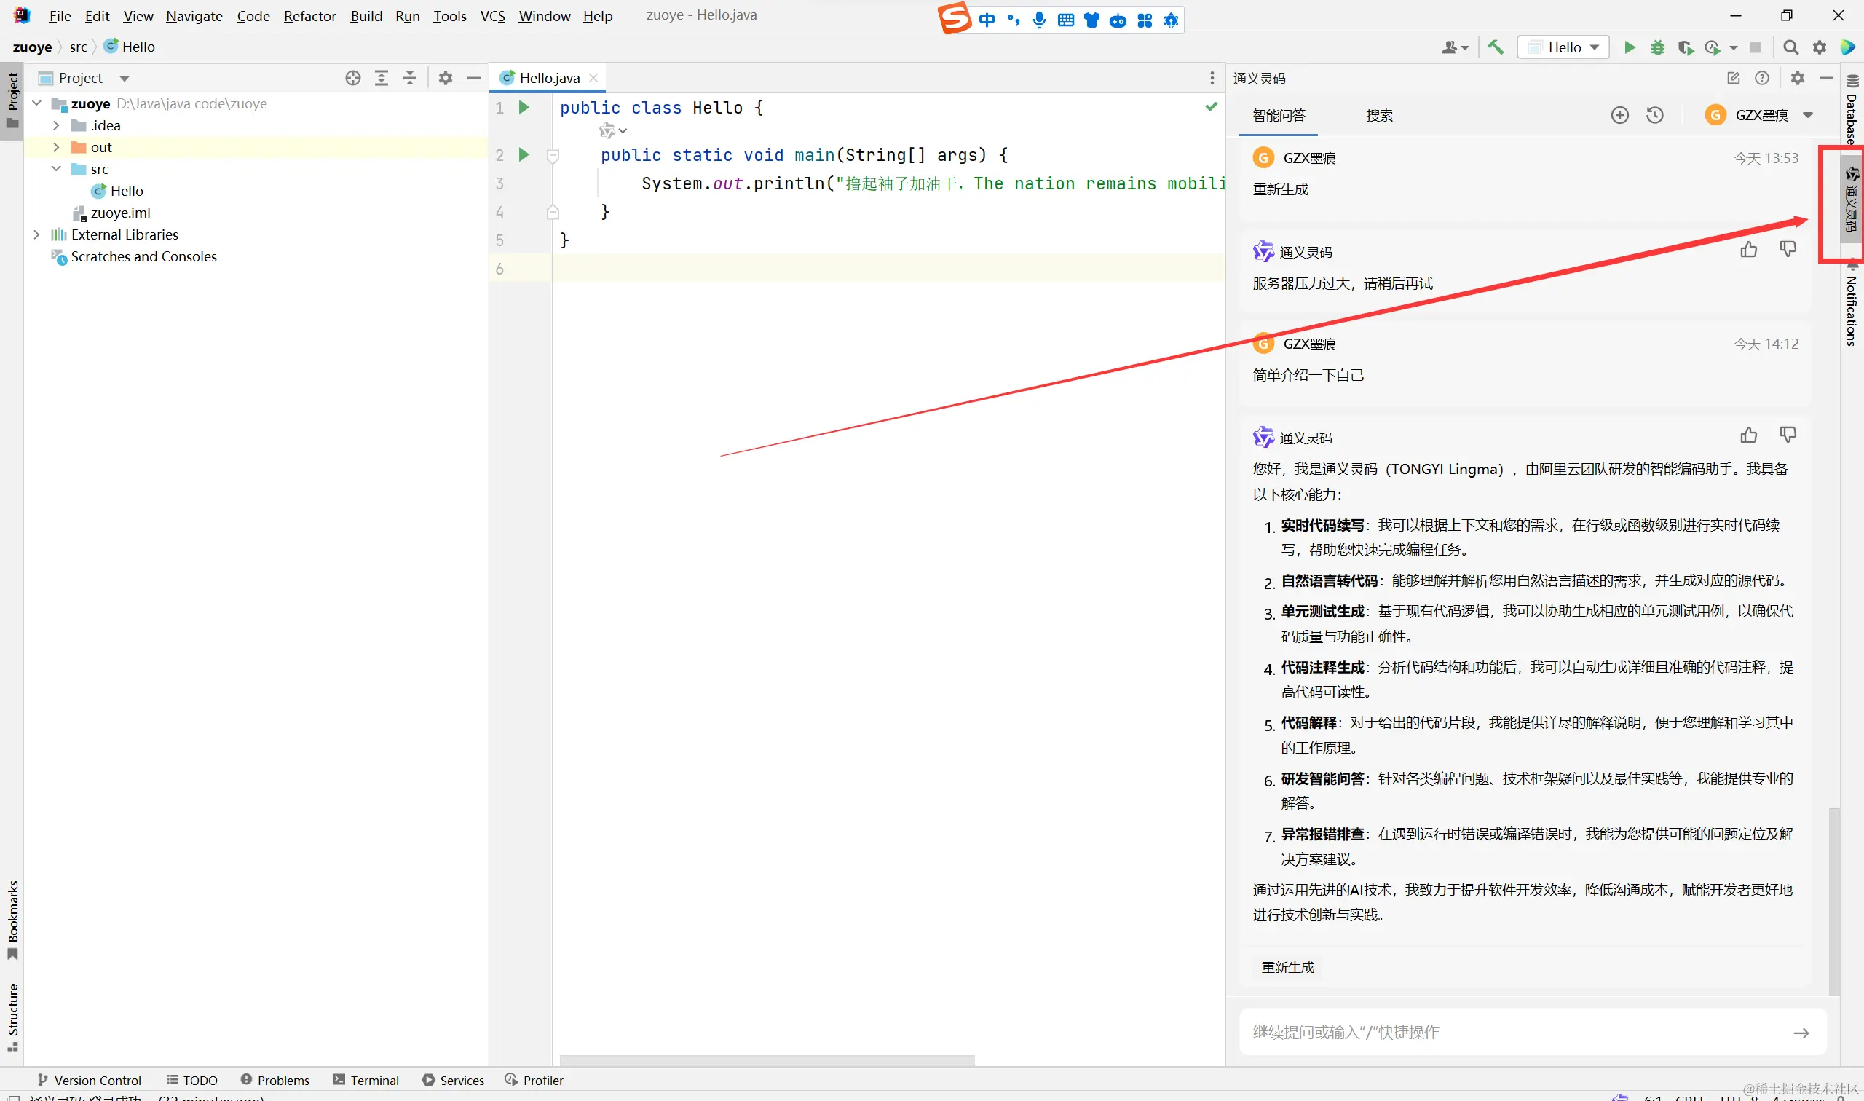Collapse the zuoye project root node

(37, 103)
